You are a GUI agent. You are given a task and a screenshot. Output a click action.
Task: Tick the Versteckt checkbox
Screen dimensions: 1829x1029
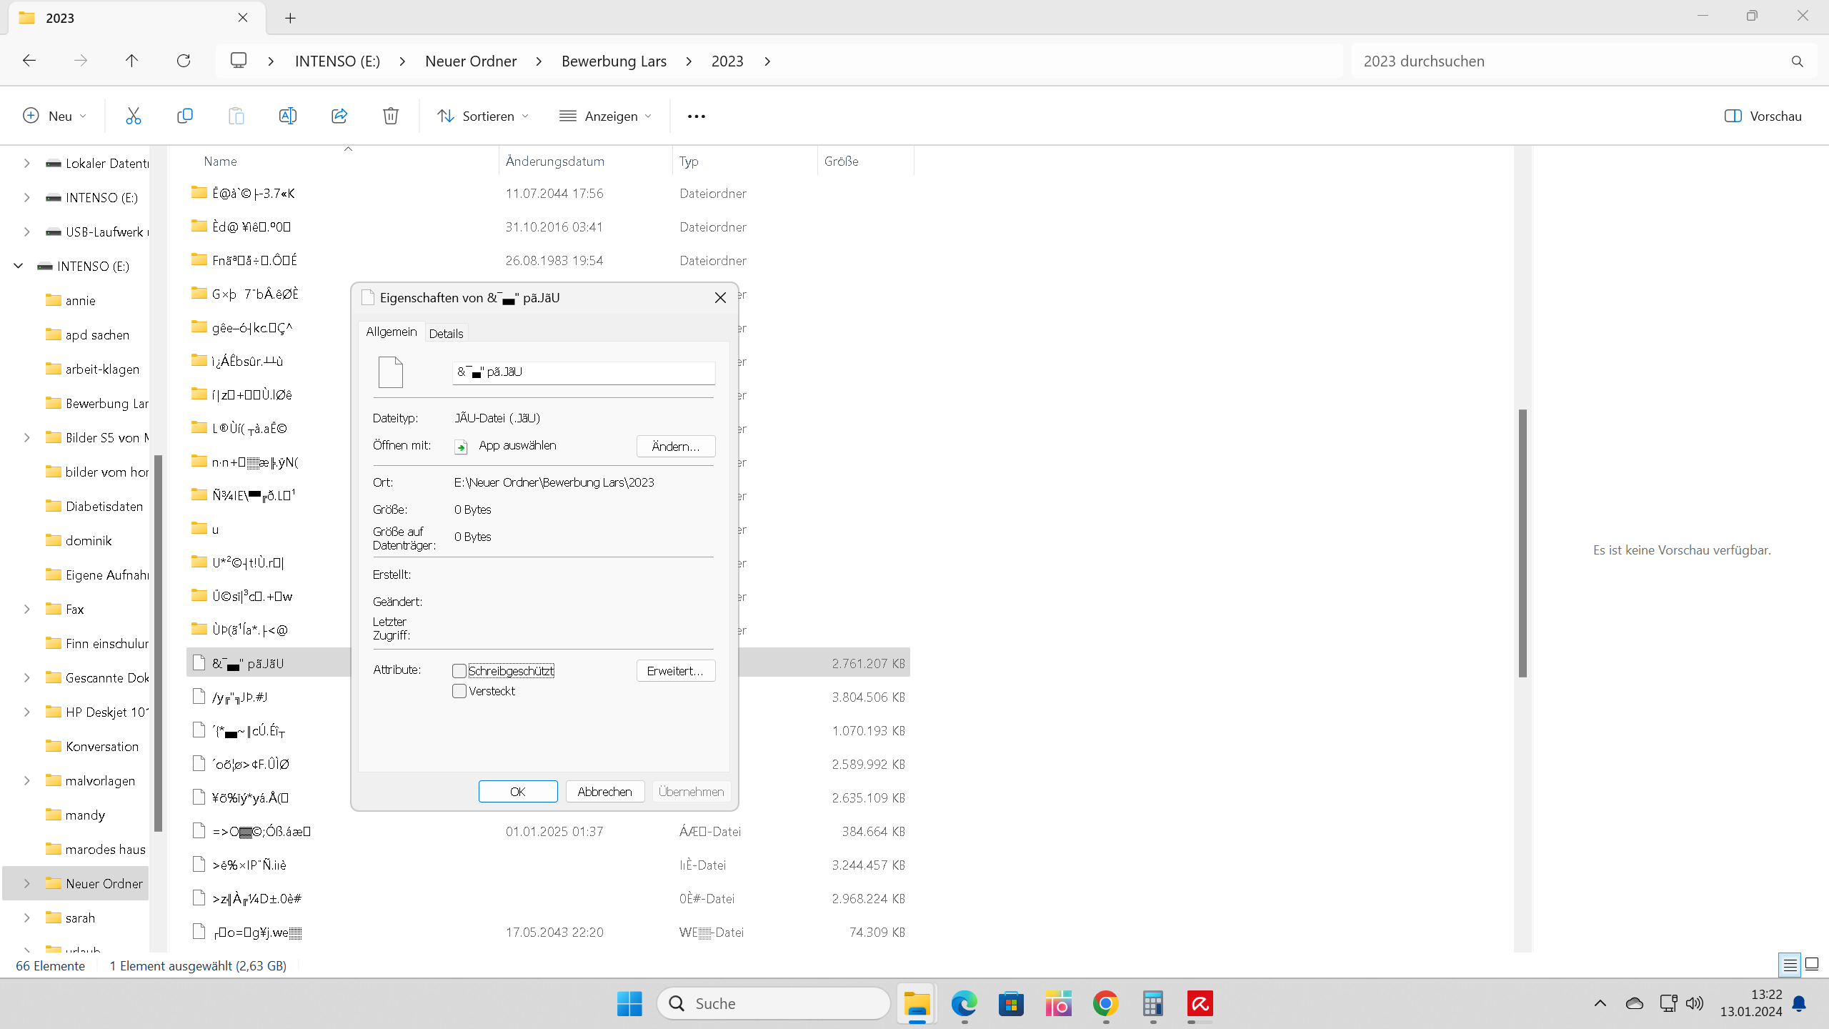(x=459, y=691)
